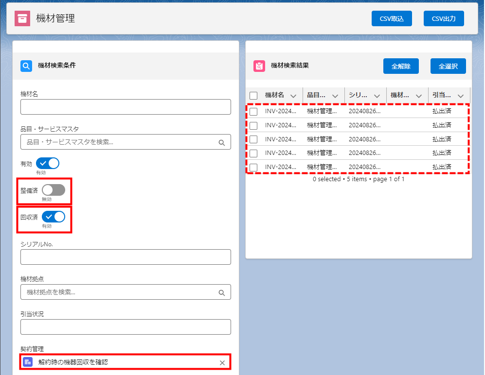Open the 機材名 column dropdown

pyautogui.click(x=293, y=96)
